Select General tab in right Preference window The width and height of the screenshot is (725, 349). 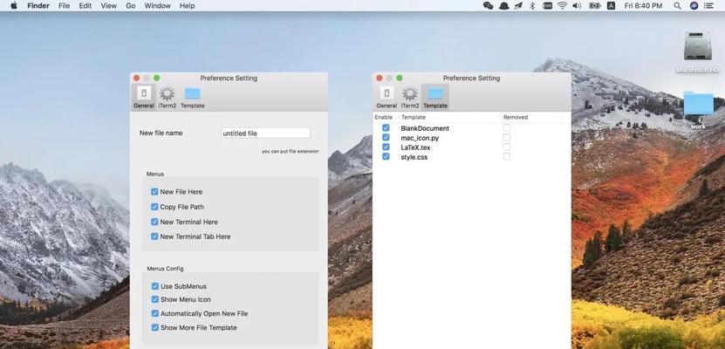386,97
